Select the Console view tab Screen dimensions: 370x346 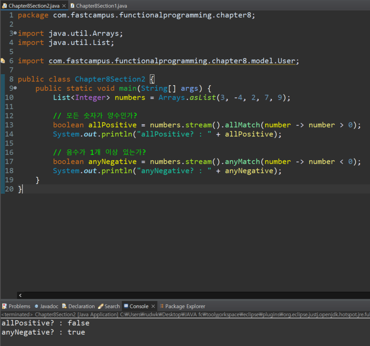point(139,306)
